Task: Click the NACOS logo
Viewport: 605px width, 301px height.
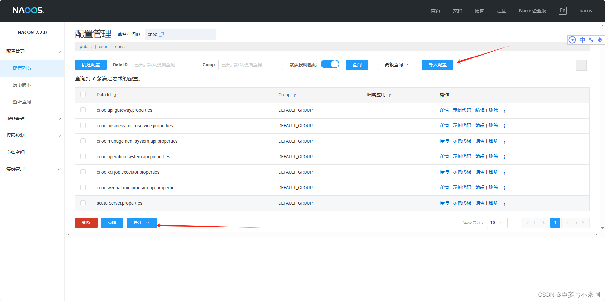Action: 28,10
